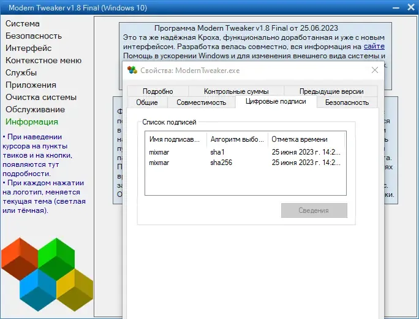Open Очистка системы in the sidebar
Viewport: 419px width, 319px height.
click(x=41, y=97)
